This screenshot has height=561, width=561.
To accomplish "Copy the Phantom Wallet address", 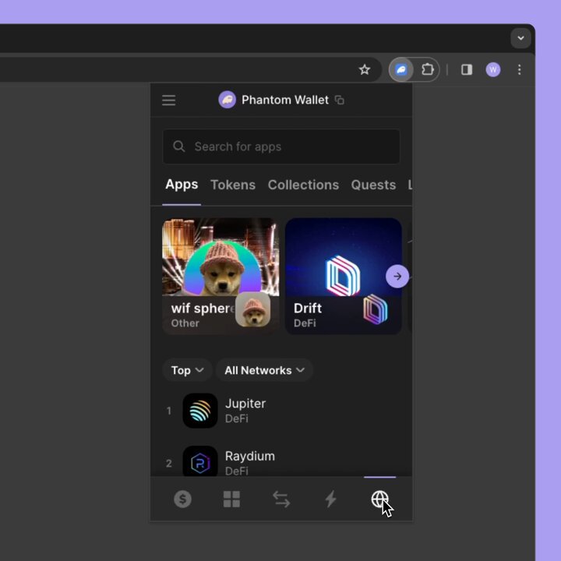I will [339, 101].
